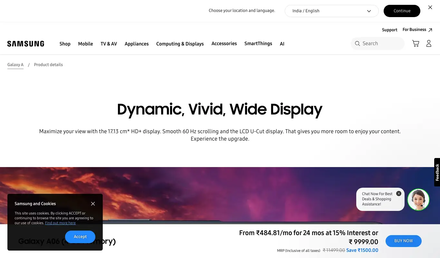Click the Chat Now For Best Deals text
Image resolution: width=440 pixels, height=258 pixels.
pyautogui.click(x=377, y=199)
